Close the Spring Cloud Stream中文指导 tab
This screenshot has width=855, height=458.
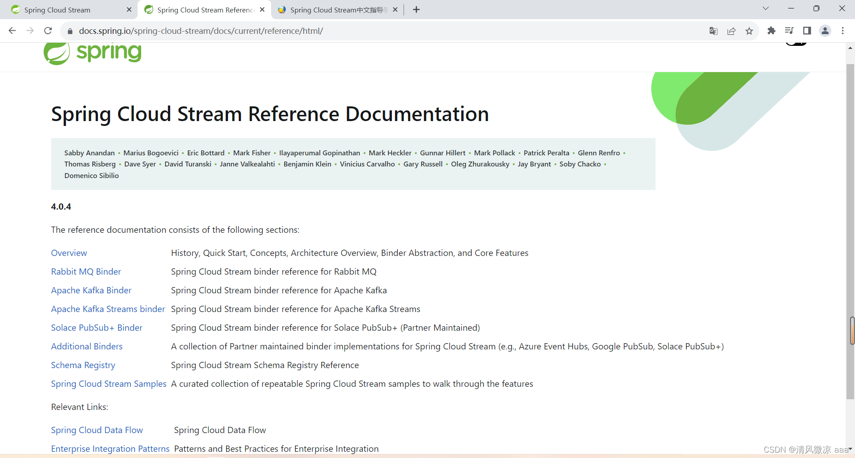(395, 10)
